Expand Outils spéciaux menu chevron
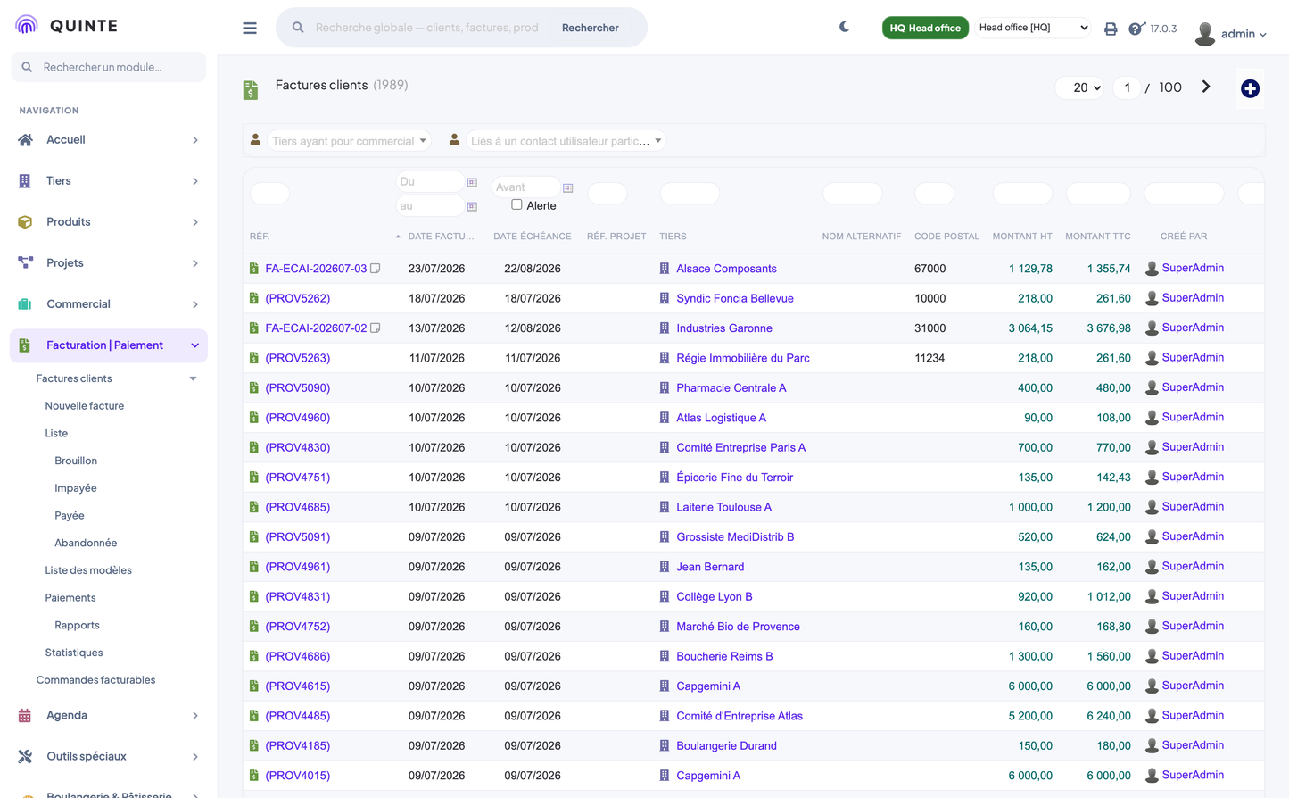Screen dimensions: 1289x798 195,757
